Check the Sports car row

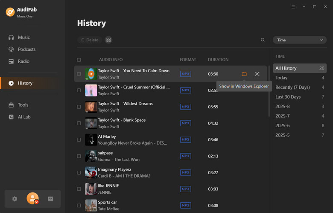pos(79,205)
